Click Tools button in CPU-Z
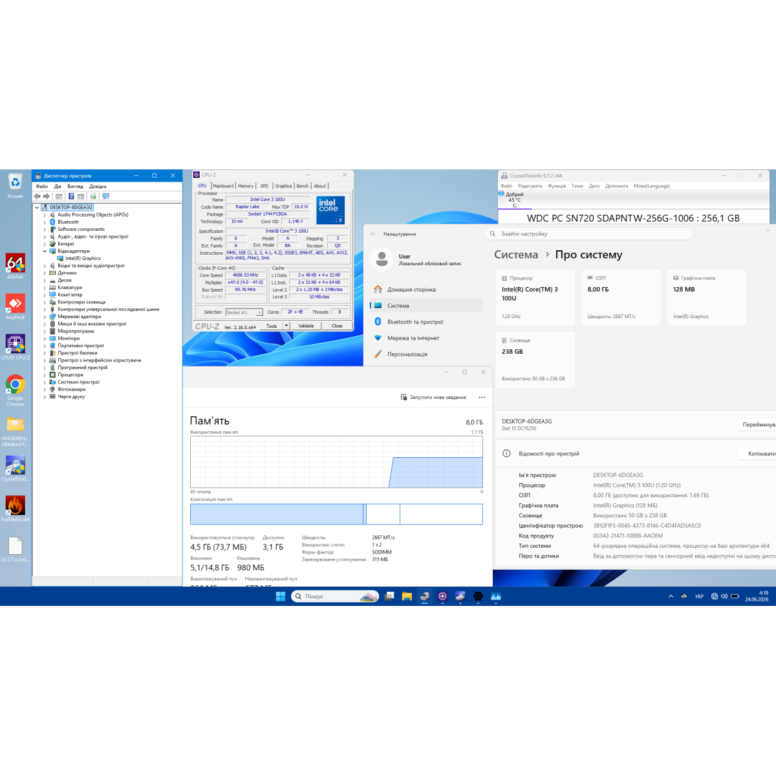This screenshot has height=776, width=776. (272, 326)
